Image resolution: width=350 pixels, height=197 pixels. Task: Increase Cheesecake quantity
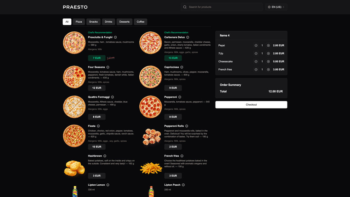tap(269, 62)
